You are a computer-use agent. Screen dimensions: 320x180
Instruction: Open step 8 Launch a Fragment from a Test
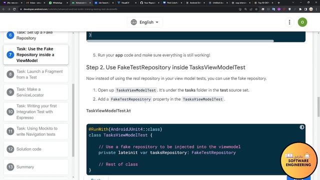click(36, 74)
